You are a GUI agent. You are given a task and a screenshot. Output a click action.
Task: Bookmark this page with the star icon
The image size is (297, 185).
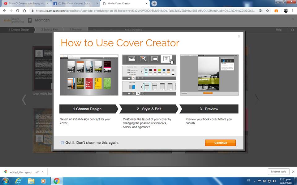[x=268, y=10]
